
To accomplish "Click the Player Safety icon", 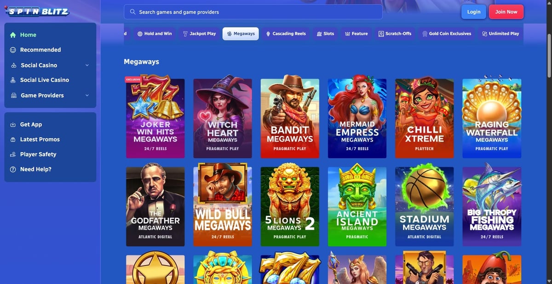I will pos(13,154).
